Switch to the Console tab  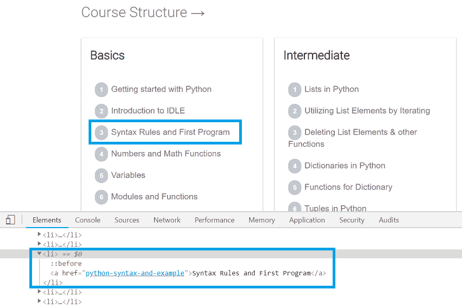(88, 220)
